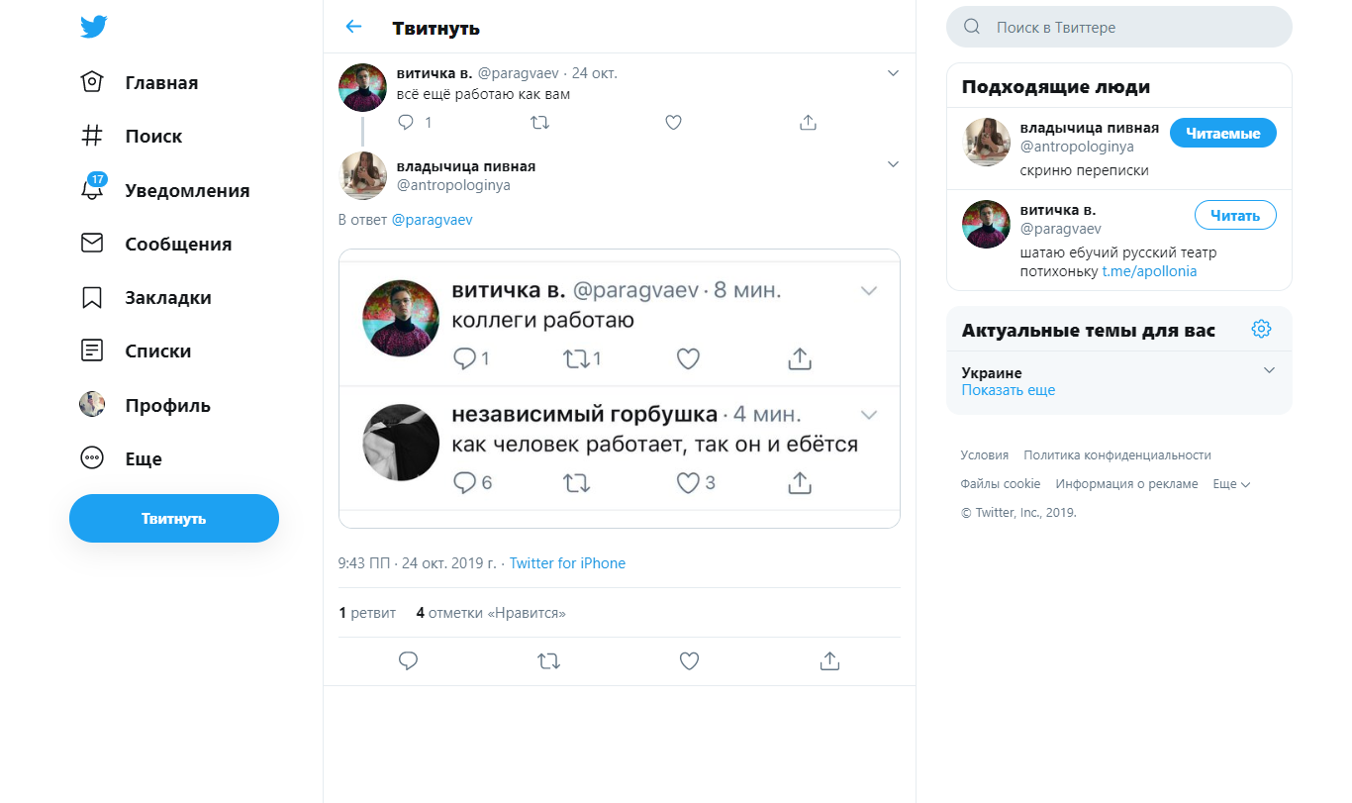Go back using the arrow icon
Image resolution: width=1352 pixels, height=803 pixels.
(353, 27)
